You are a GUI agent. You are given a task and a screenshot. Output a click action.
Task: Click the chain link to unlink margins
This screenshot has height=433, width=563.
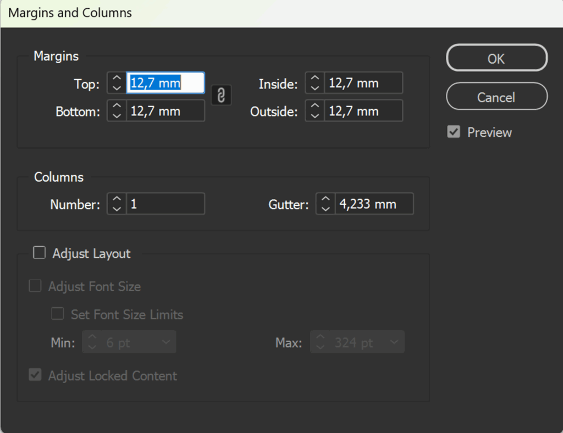click(222, 95)
